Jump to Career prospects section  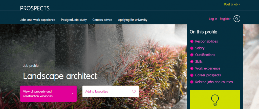(208, 75)
